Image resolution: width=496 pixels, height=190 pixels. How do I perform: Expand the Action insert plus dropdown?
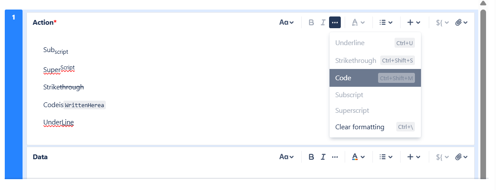point(414,23)
